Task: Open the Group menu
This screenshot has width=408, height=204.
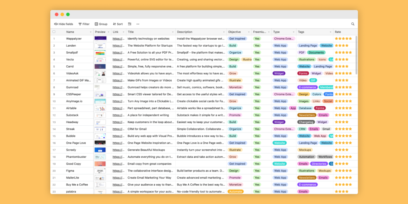Action: click(101, 24)
